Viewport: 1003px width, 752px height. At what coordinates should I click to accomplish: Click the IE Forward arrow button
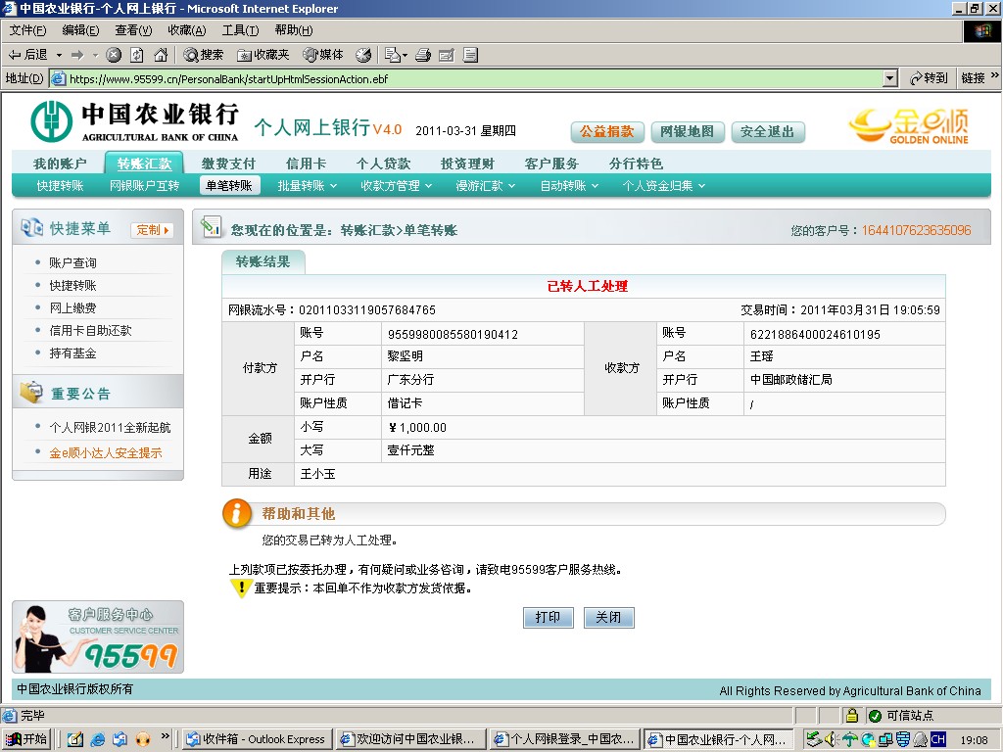[77, 55]
